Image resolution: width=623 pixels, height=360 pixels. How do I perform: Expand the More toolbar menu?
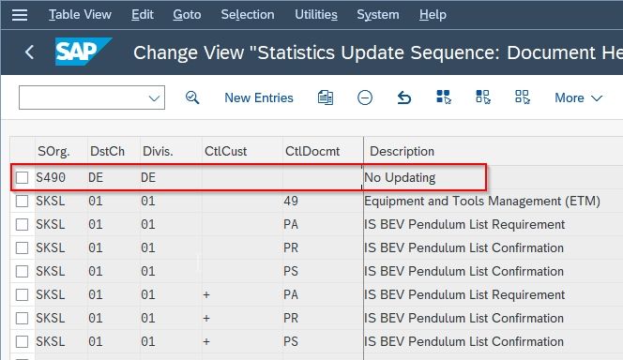pos(579,98)
